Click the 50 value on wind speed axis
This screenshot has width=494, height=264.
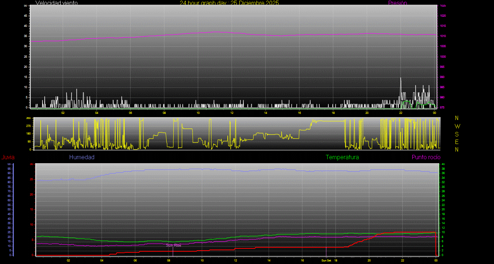pyautogui.click(x=25, y=6)
